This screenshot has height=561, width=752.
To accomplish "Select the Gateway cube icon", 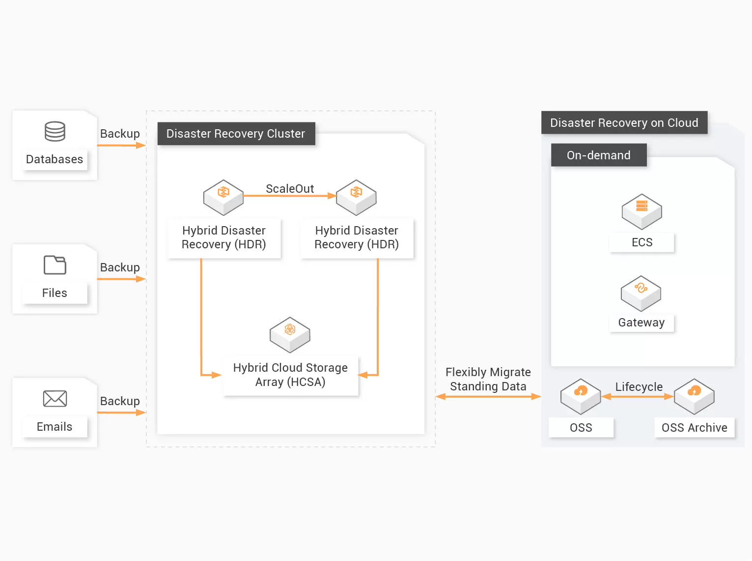I will (x=641, y=293).
